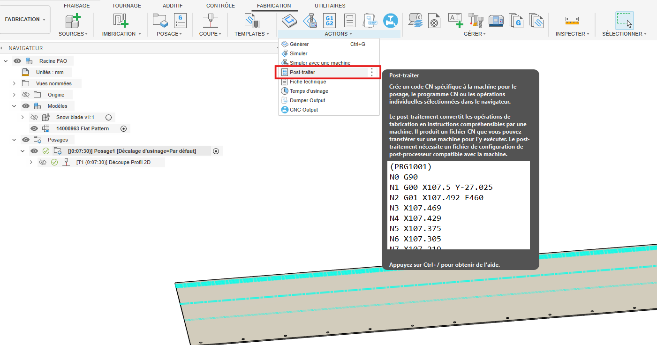Collapse the ACTIONS dropdown menu
Viewport: 657px width, 345px height.
click(x=339, y=34)
